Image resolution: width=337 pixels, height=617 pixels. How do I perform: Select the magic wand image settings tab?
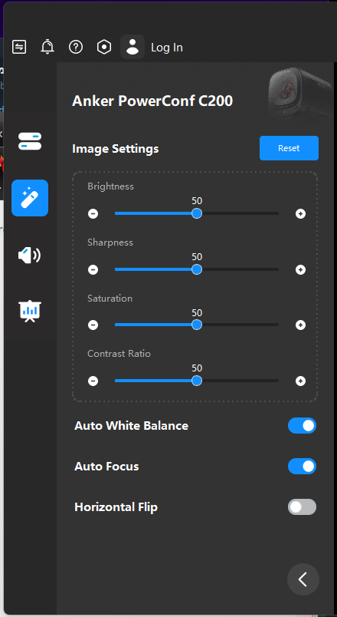(x=30, y=198)
